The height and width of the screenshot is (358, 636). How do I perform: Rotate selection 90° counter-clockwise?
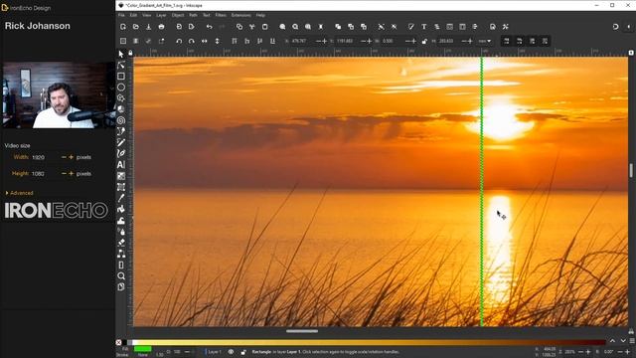tap(179, 41)
